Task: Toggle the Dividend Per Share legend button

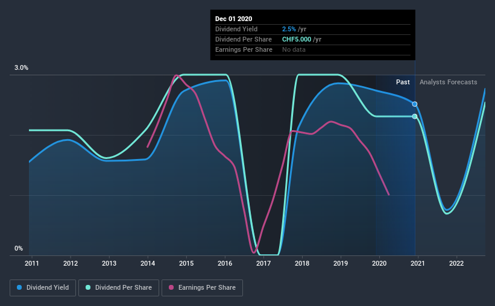Action: tap(119, 288)
